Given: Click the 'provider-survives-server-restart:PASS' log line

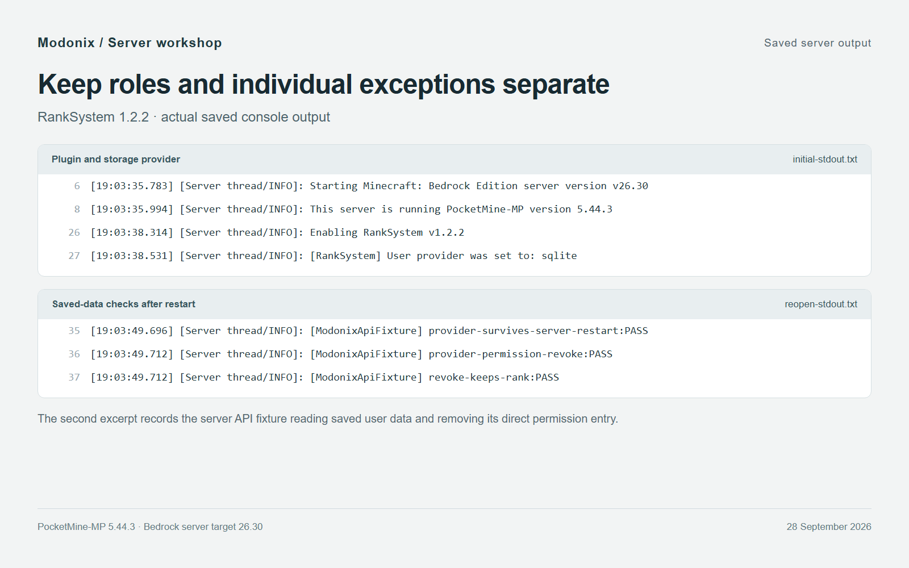Looking at the screenshot, I should [369, 331].
